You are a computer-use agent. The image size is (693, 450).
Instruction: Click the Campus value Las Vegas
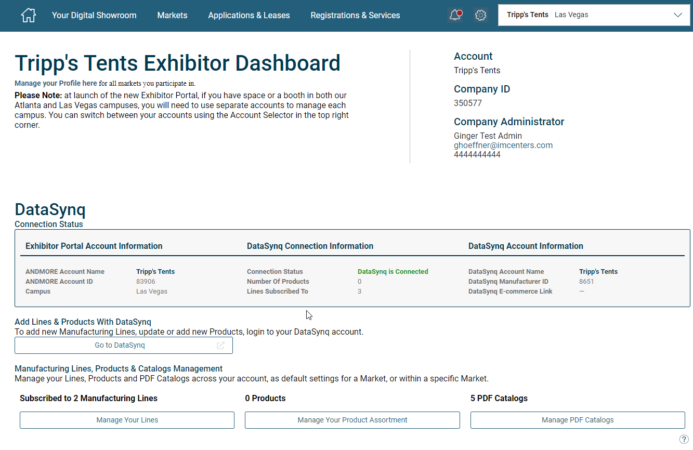click(x=152, y=292)
